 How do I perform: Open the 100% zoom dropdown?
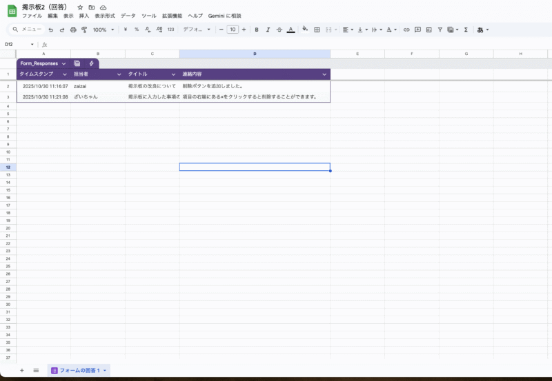(x=103, y=30)
